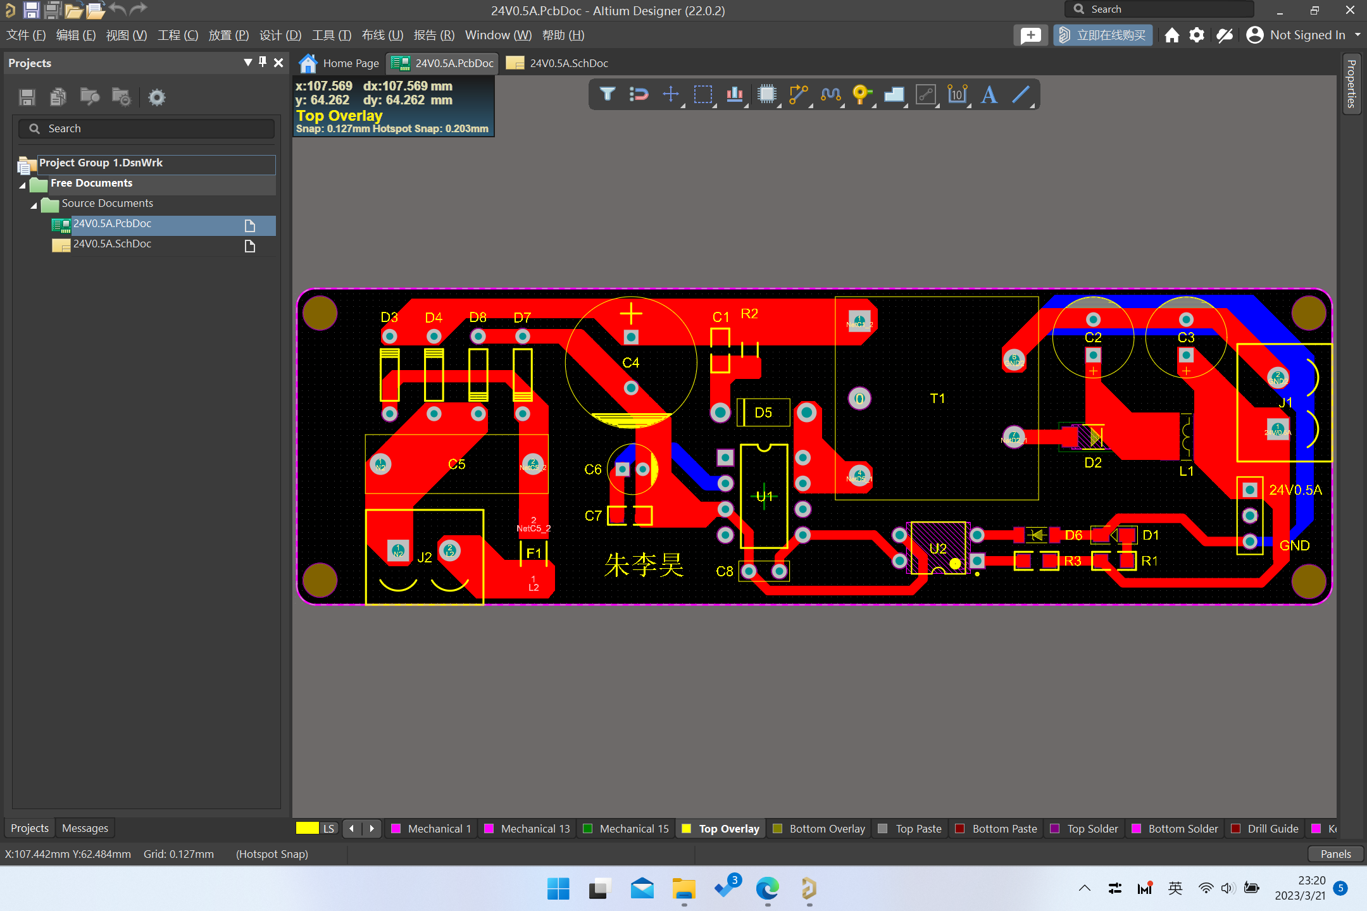Save the active document from the quick toolbar
1367x911 pixels.
click(31, 9)
